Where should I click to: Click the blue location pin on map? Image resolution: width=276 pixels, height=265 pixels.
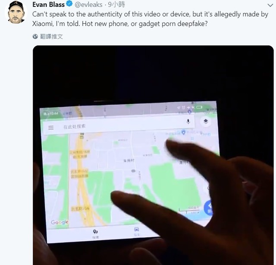pos(183,132)
